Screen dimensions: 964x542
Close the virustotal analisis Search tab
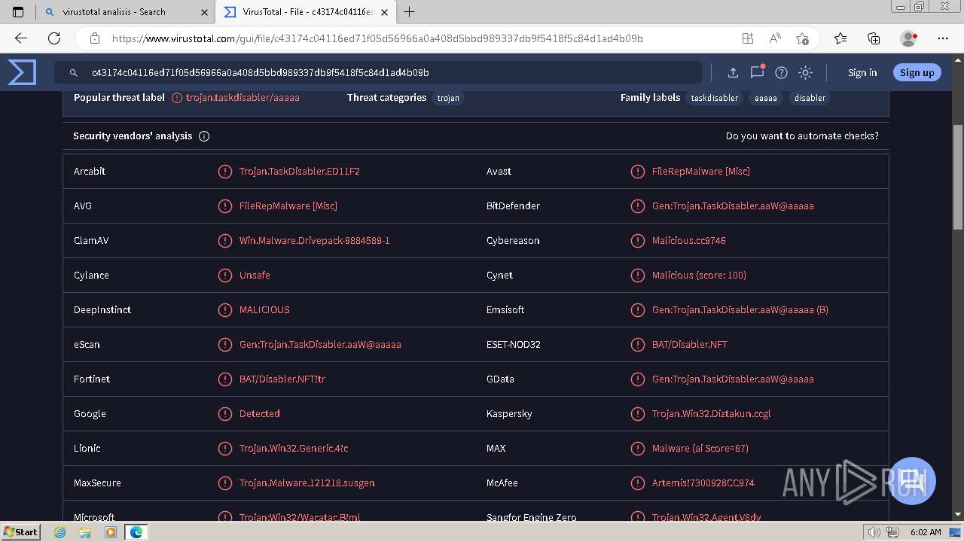click(x=204, y=12)
